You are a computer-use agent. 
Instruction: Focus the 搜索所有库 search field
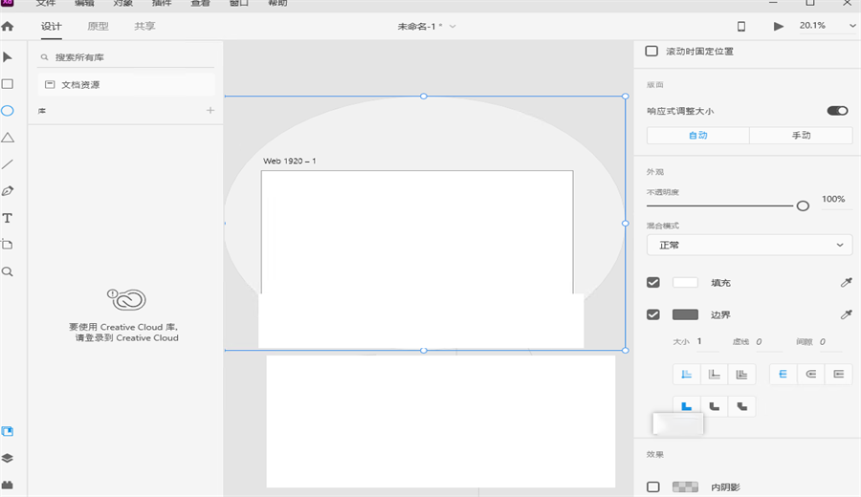point(125,57)
